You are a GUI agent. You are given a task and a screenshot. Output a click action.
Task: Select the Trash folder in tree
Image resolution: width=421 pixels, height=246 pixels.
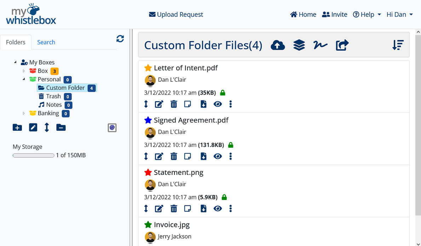click(53, 96)
